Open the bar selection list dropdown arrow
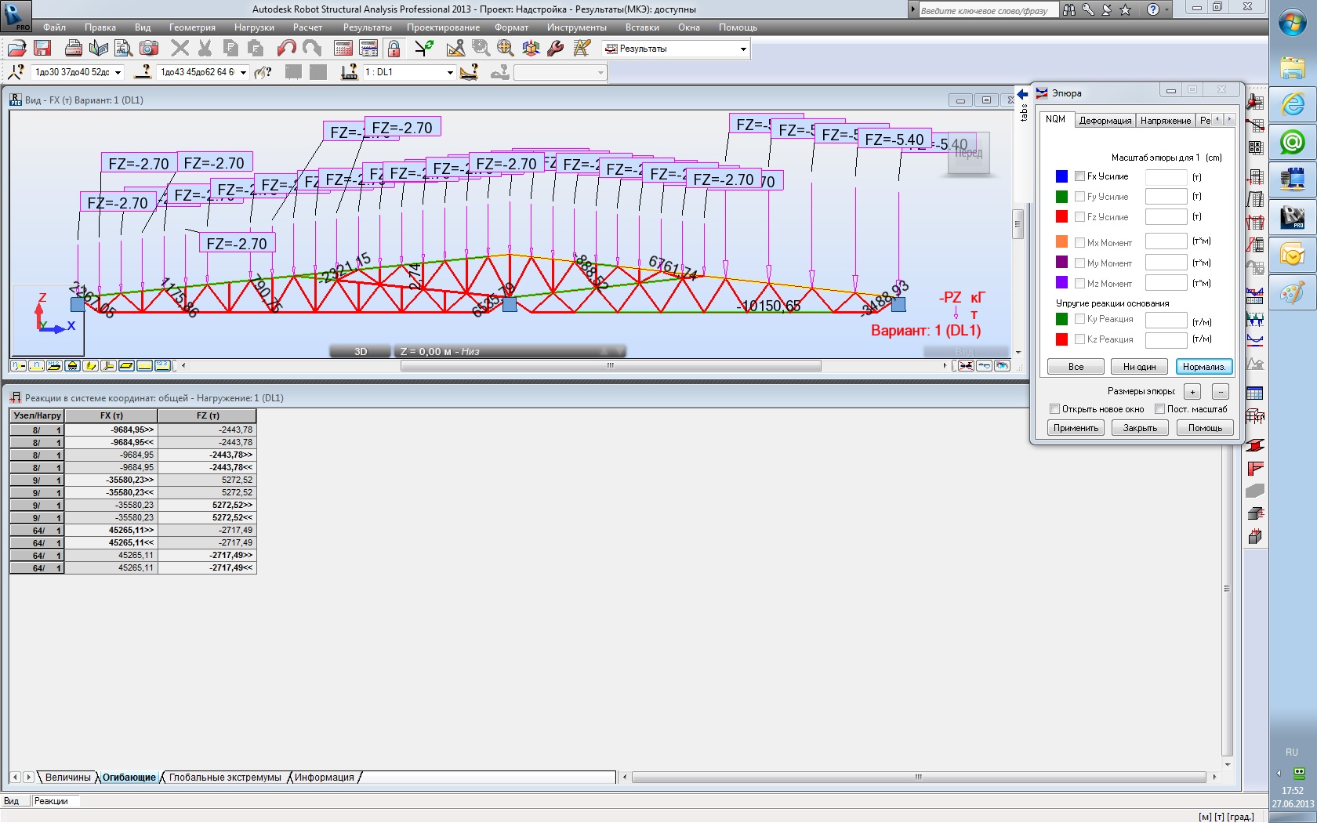 pos(244,72)
